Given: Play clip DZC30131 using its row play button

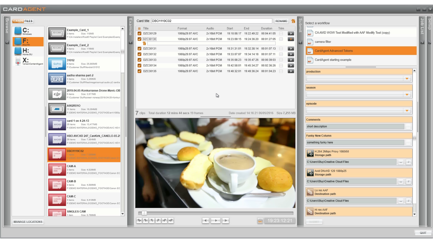Looking at the screenshot, I should (291, 49).
